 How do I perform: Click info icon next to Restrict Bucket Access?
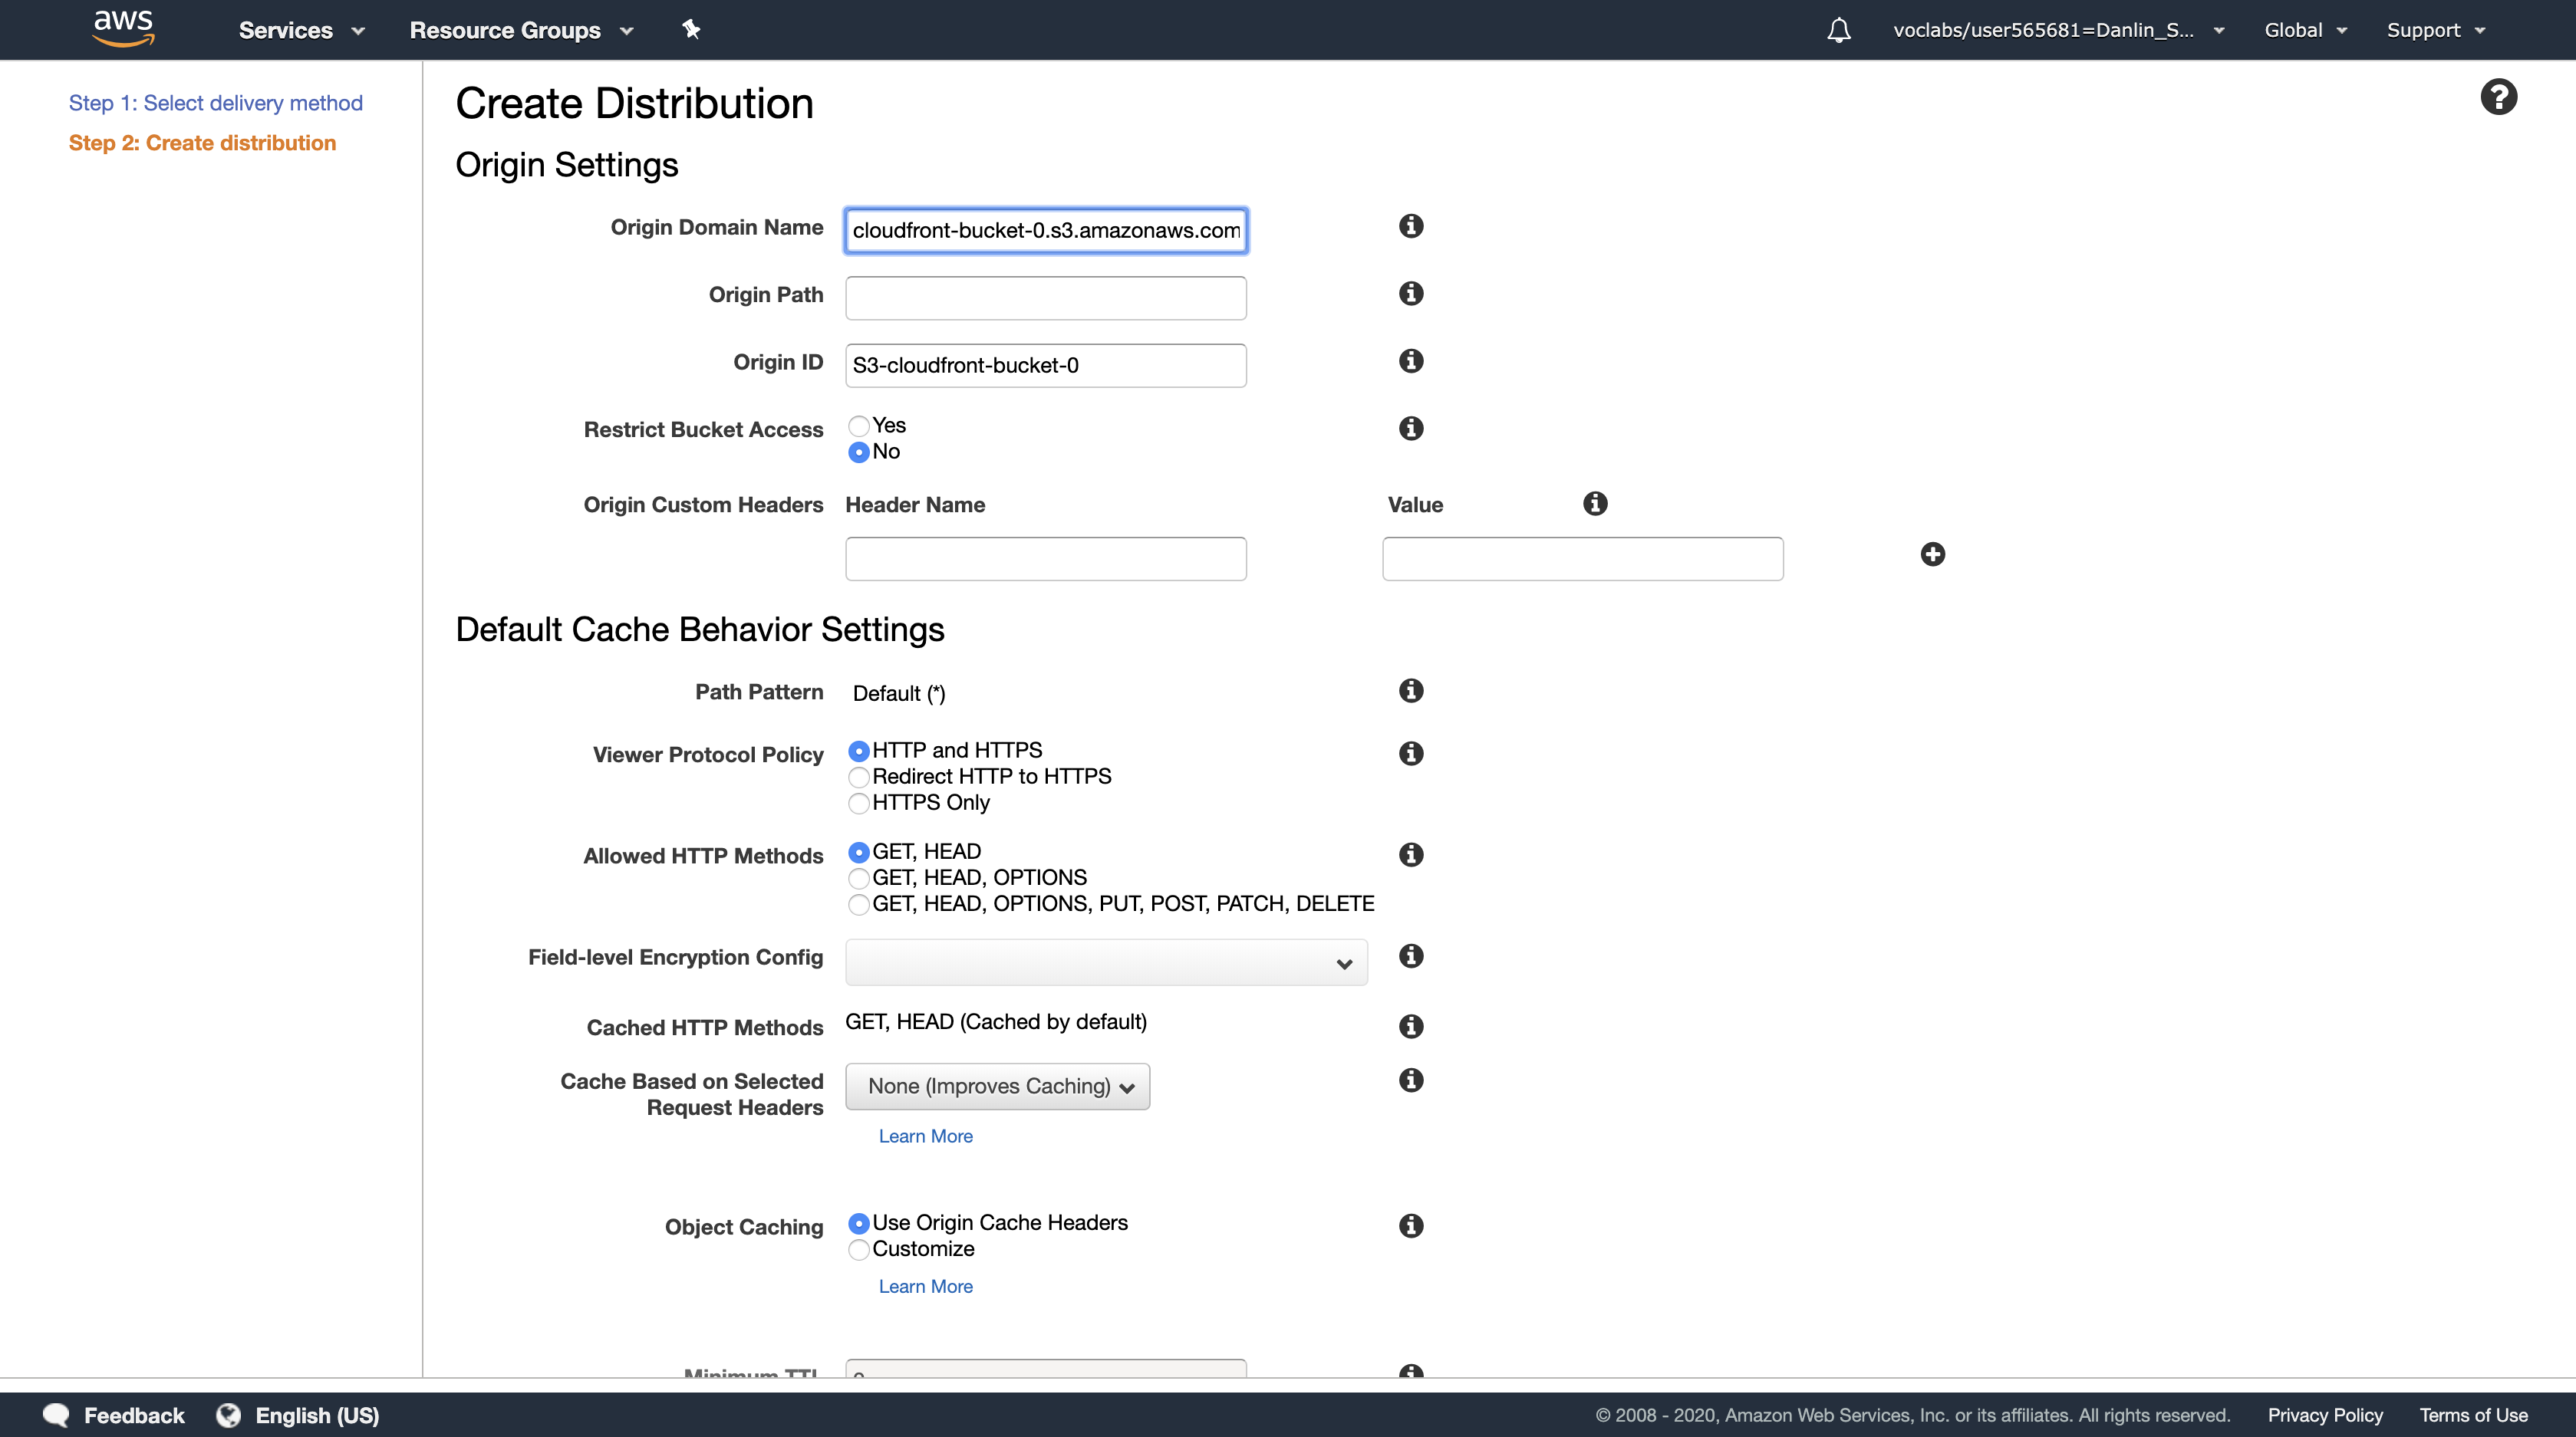click(x=1410, y=429)
